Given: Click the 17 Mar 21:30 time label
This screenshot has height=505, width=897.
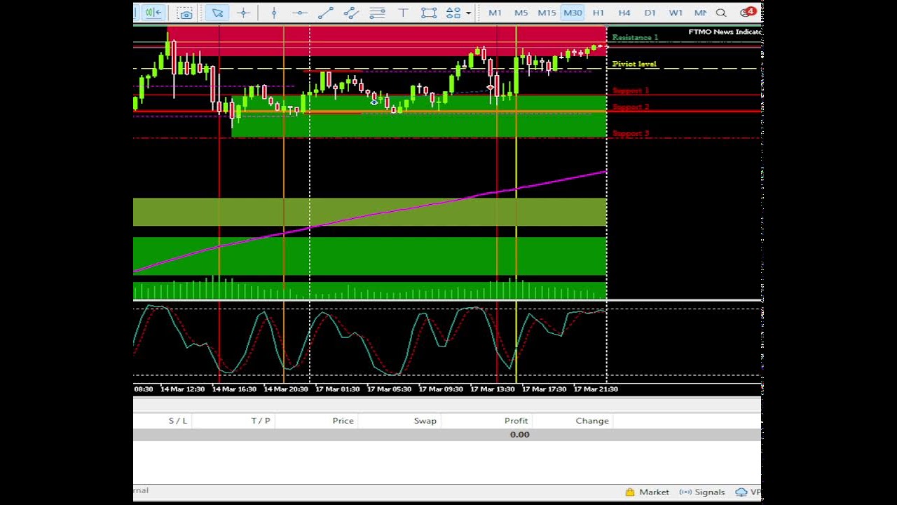Looking at the screenshot, I should coord(596,389).
